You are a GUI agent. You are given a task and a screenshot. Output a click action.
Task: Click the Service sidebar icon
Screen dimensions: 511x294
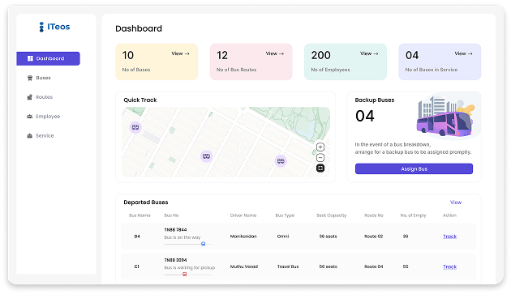point(30,135)
